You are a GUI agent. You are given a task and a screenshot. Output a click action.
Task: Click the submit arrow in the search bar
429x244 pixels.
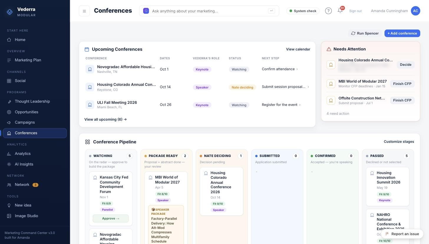pyautogui.click(x=271, y=11)
